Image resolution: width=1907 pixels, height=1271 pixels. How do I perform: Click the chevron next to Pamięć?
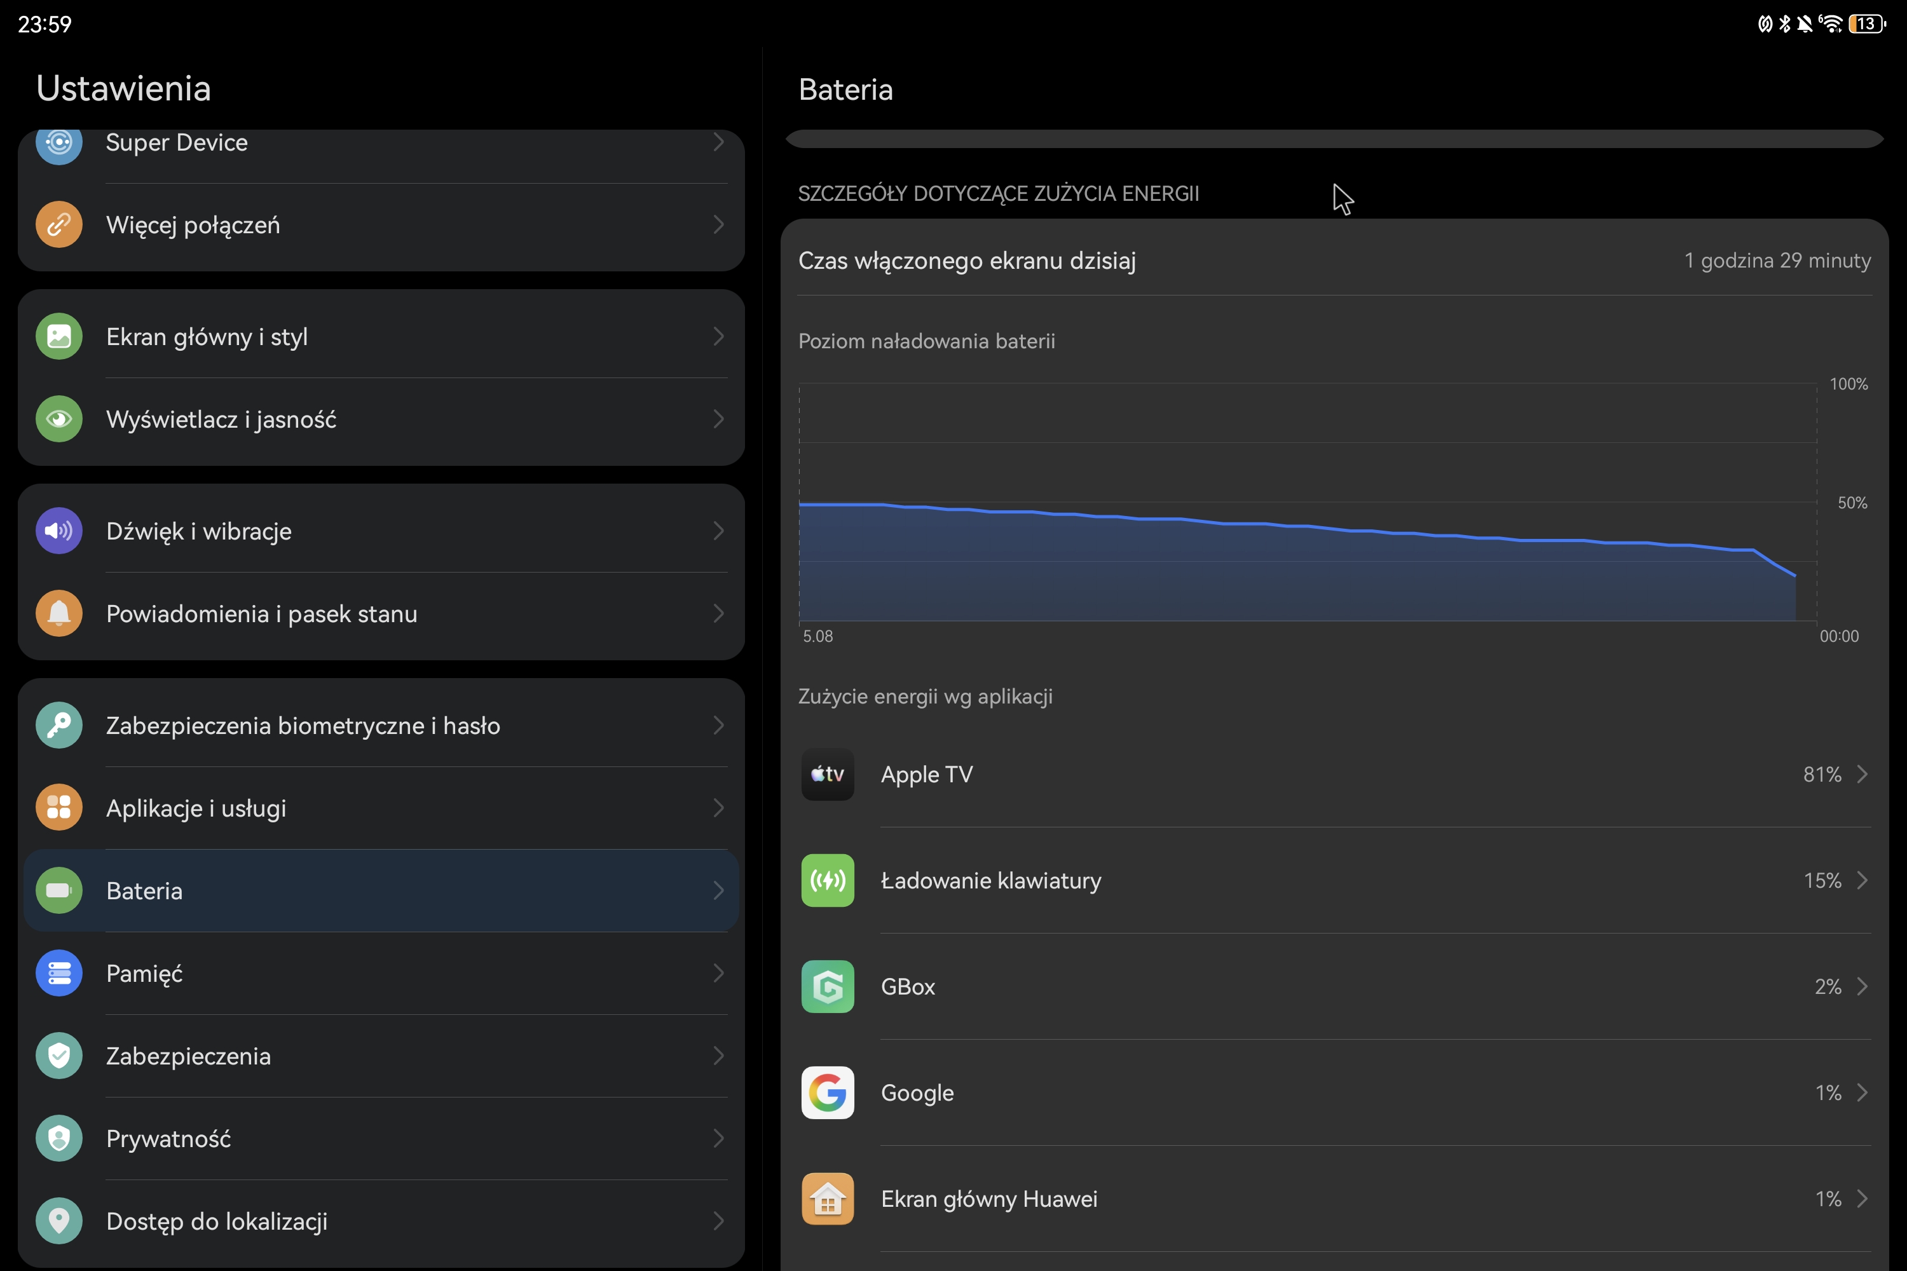click(718, 974)
